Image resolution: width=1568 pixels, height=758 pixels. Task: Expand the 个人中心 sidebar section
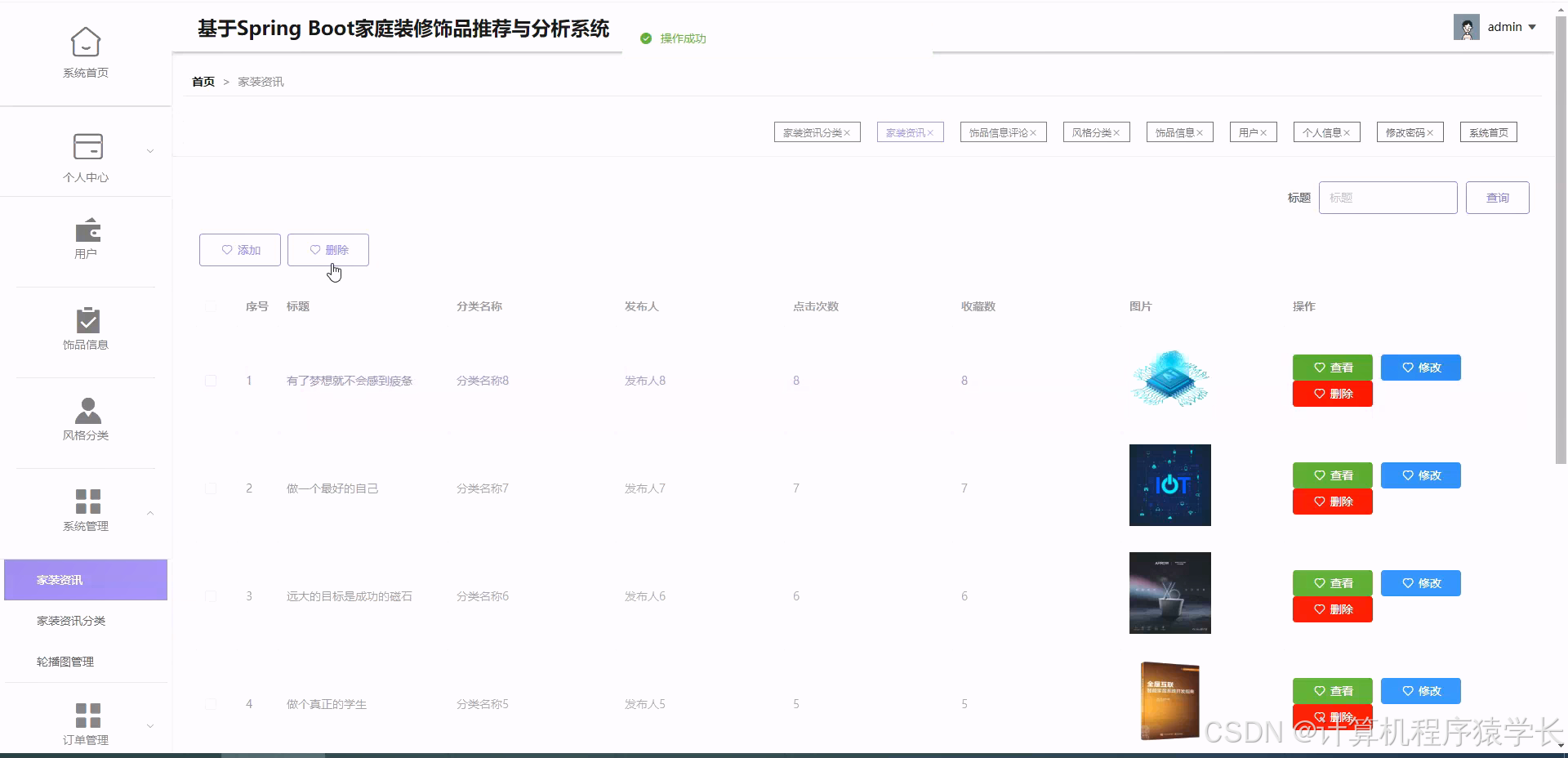(x=149, y=151)
